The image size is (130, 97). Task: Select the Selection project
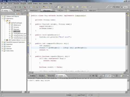coord(9,48)
